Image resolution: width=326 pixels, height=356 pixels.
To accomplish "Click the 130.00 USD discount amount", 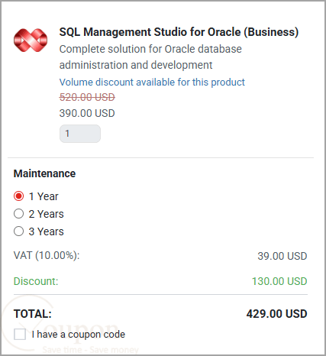I will (279, 281).
